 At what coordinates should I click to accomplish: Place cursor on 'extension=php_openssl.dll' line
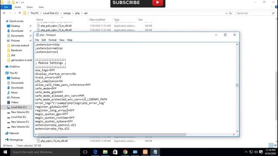[x=56, y=125]
